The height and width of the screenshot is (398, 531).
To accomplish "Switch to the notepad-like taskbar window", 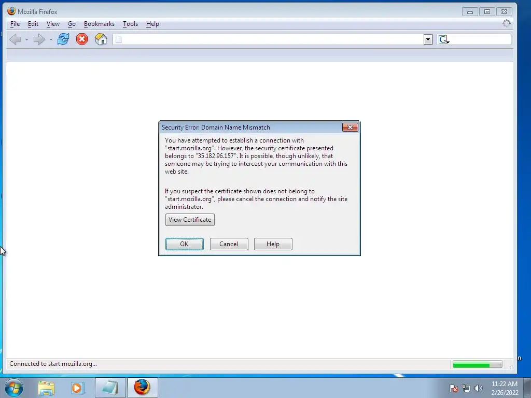I will [110, 388].
